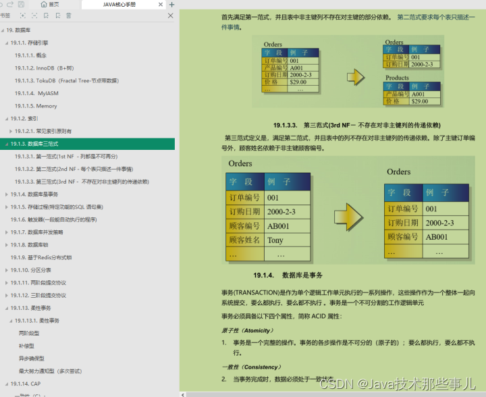Screen dimensions: 486x397
Task: Click the 19.1.3.3. 第三范式 heading in document
Action: click(x=357, y=125)
